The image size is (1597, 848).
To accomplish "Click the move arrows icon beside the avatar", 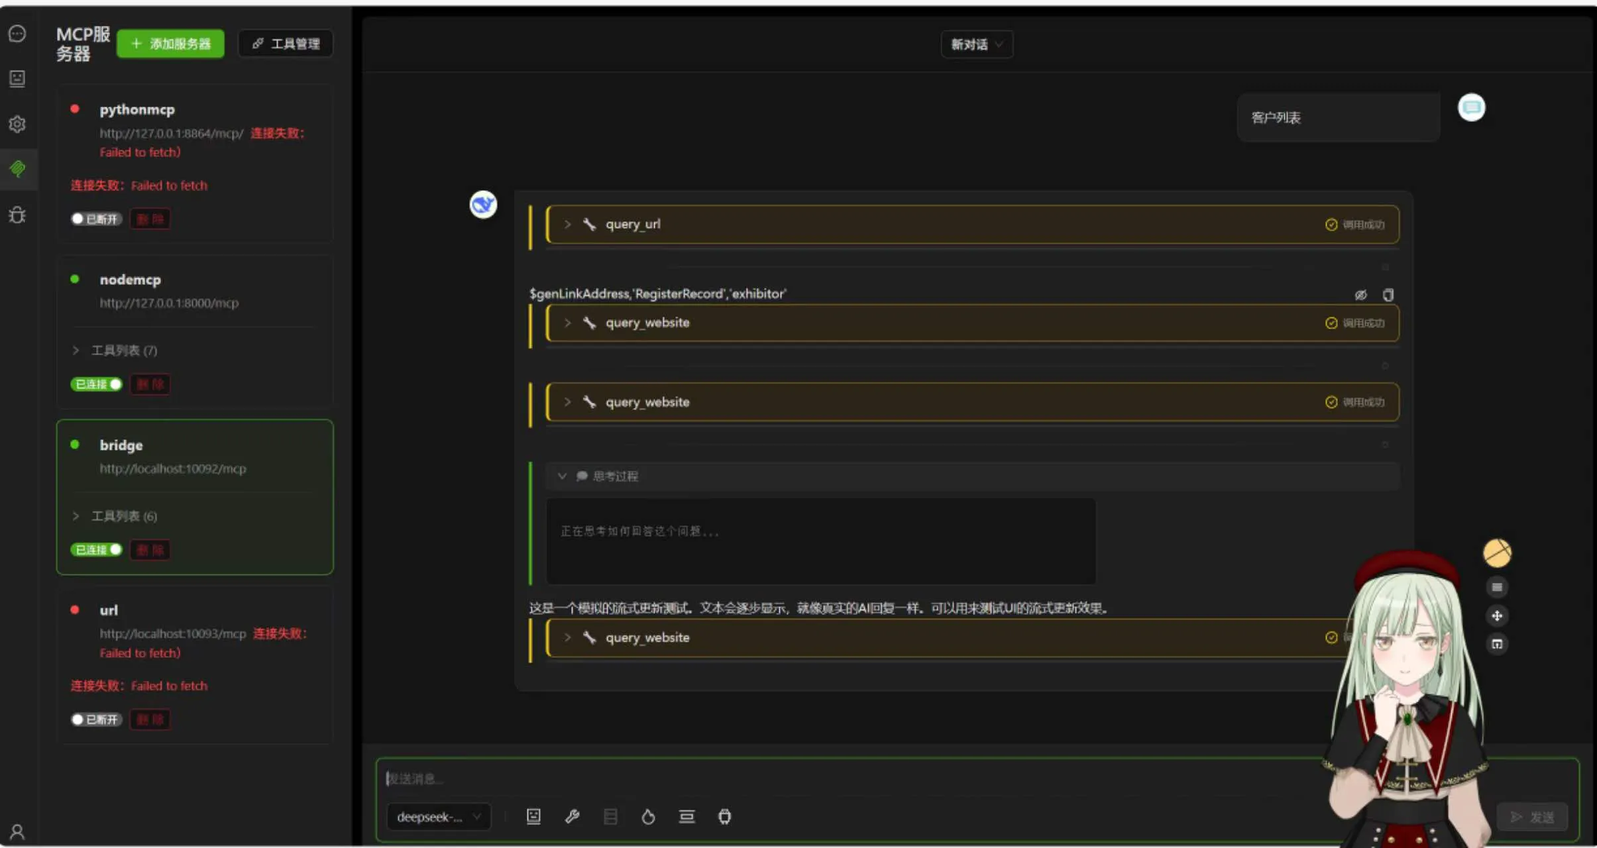I will tap(1497, 616).
